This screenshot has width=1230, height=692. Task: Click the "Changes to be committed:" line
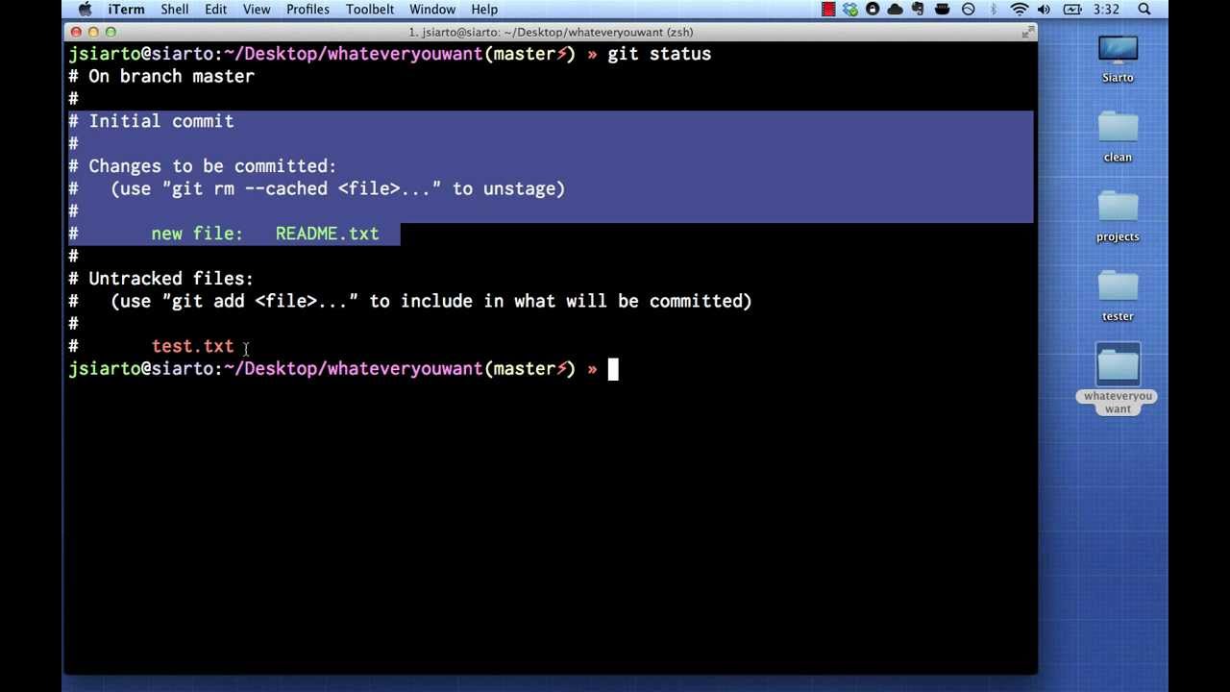coord(212,166)
